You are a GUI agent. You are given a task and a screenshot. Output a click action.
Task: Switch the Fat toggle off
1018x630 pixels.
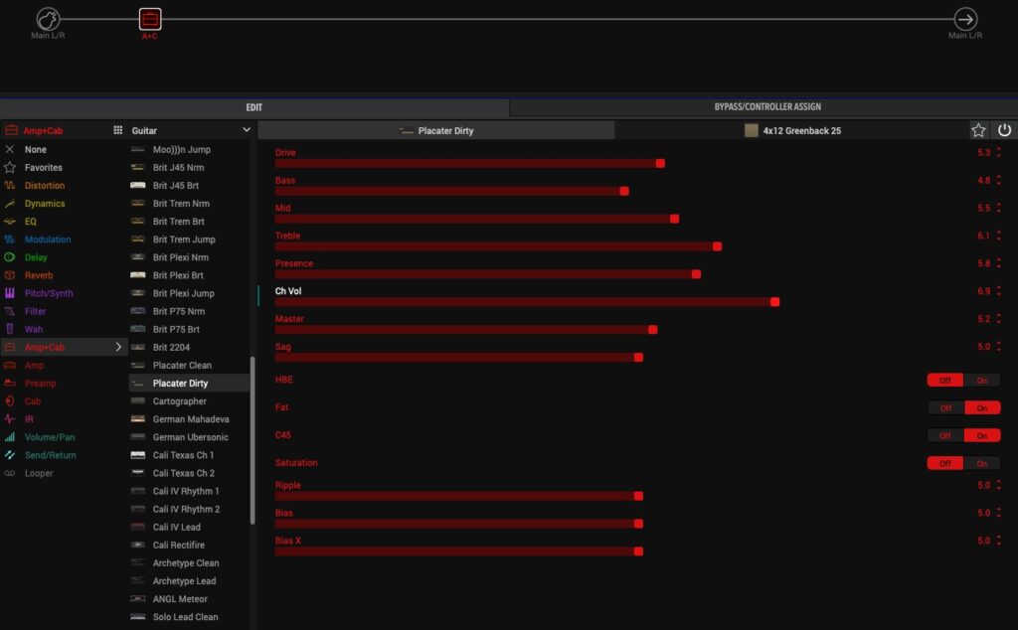(x=945, y=408)
